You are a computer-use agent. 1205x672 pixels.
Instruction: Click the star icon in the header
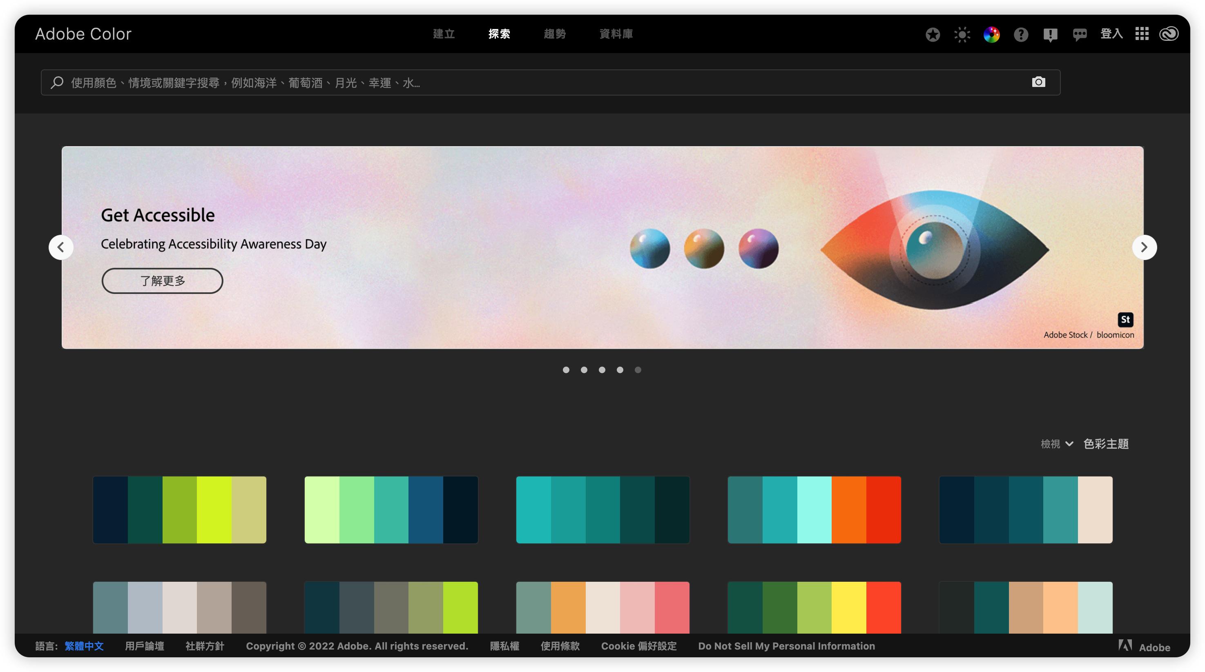pos(933,33)
